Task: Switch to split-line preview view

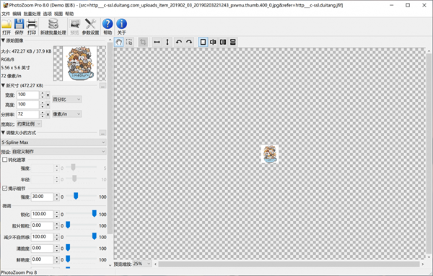Action: [x=213, y=42]
